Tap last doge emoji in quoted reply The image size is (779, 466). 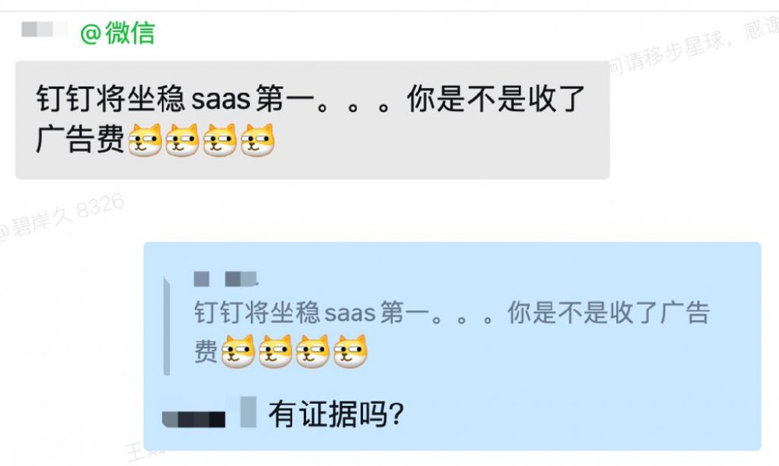(351, 352)
